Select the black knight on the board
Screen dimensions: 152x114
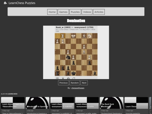[68, 57]
